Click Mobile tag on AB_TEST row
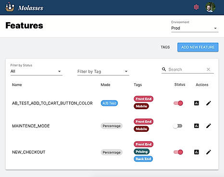The width and height of the screenshot is (224, 177). point(141,106)
